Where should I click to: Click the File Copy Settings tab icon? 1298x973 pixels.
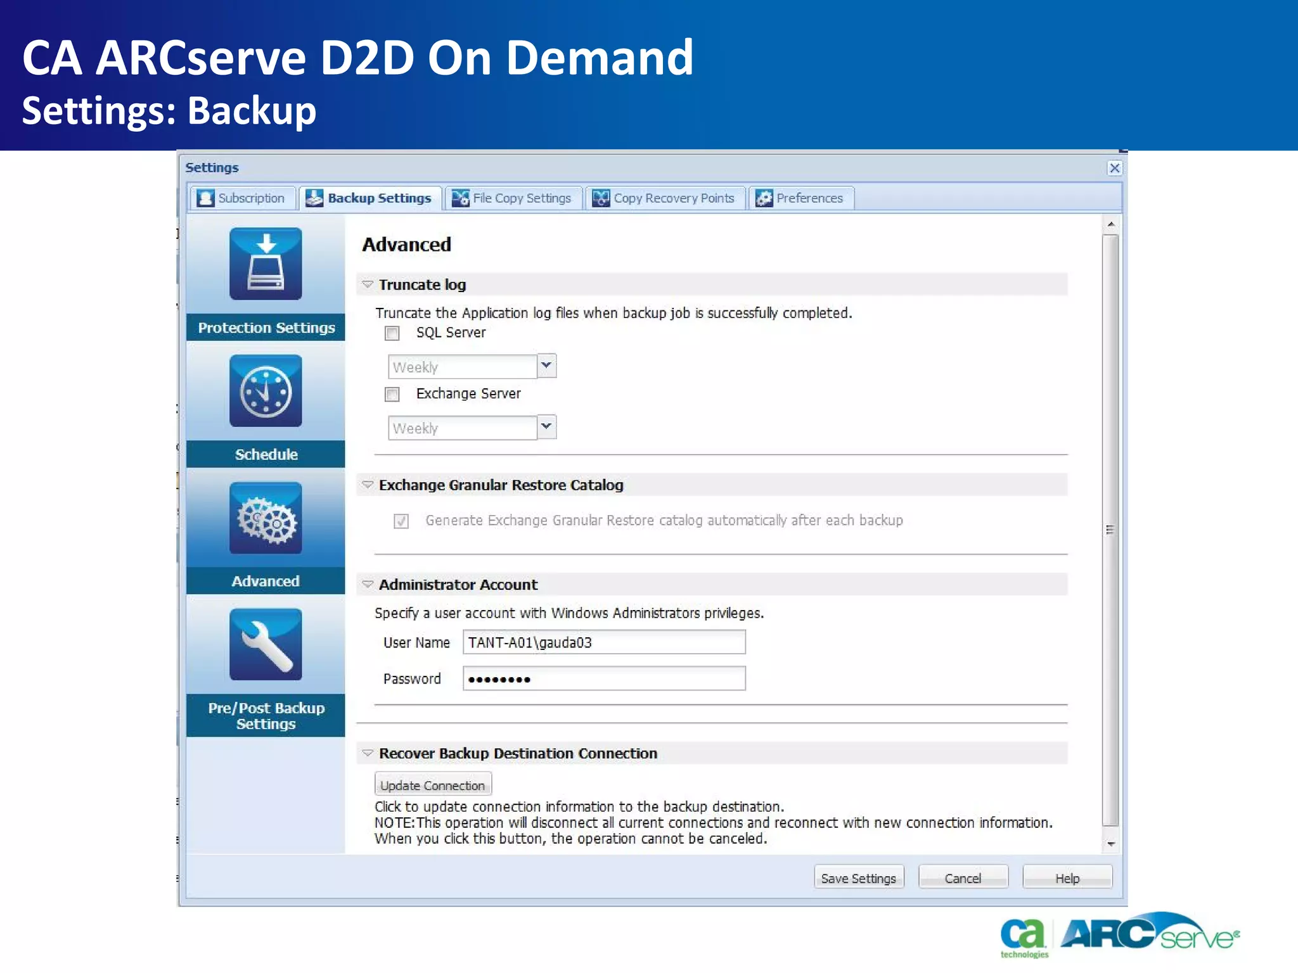click(460, 198)
